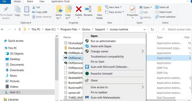
Task: Delete the selected file with red X
Action: pos(79,9)
